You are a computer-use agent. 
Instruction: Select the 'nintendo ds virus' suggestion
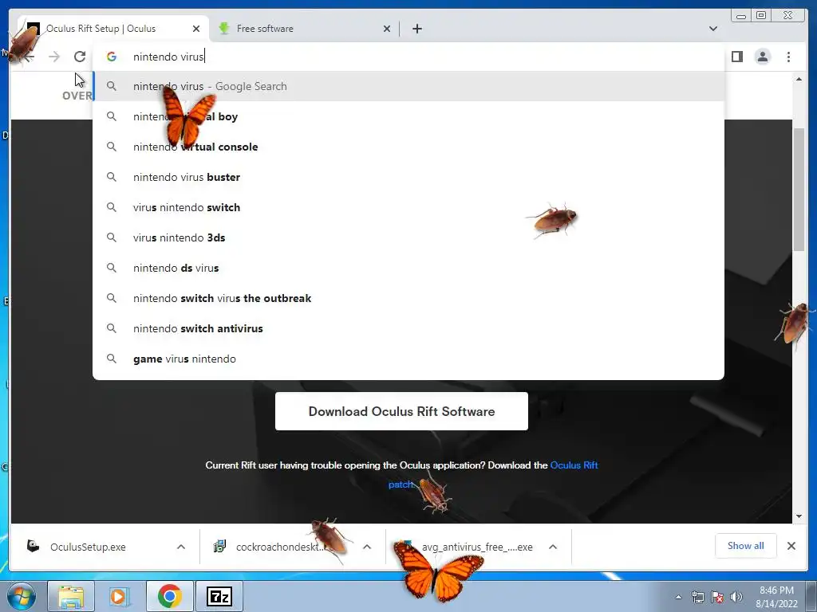[x=408, y=268]
